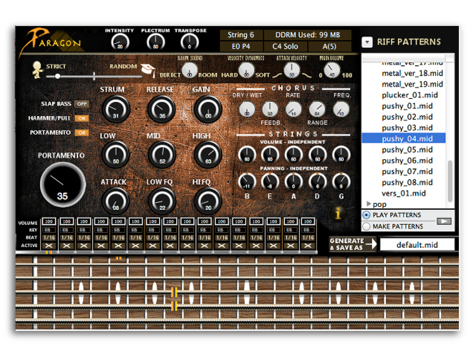Click the A string panning knob
Image resolution: width=476 pixels, height=357 pixels.
(294, 181)
